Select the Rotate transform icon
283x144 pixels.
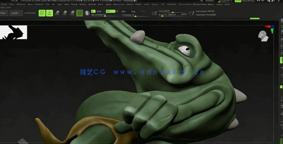72,13
